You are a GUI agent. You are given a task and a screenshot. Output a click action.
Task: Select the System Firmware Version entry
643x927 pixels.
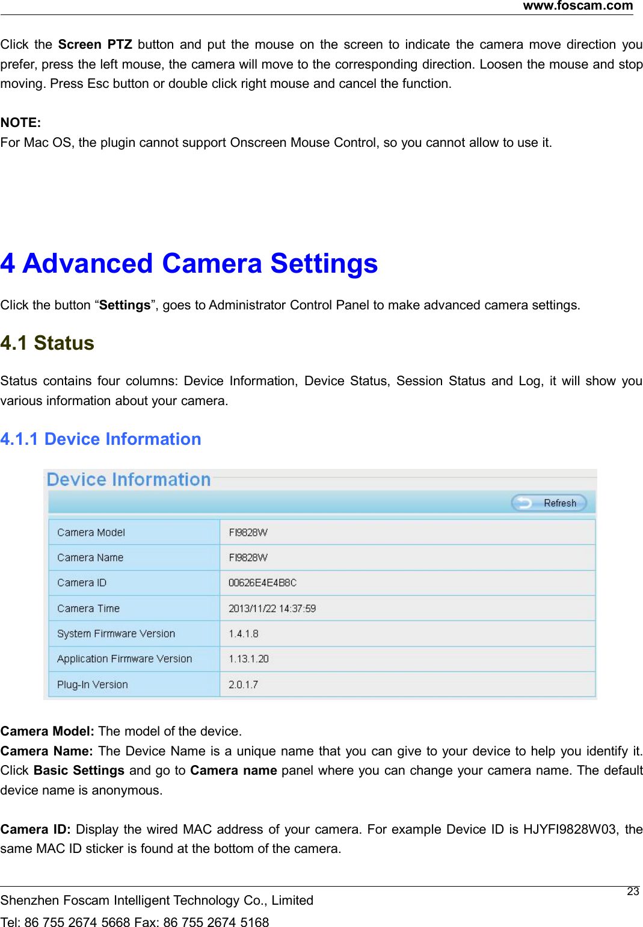coord(115,633)
